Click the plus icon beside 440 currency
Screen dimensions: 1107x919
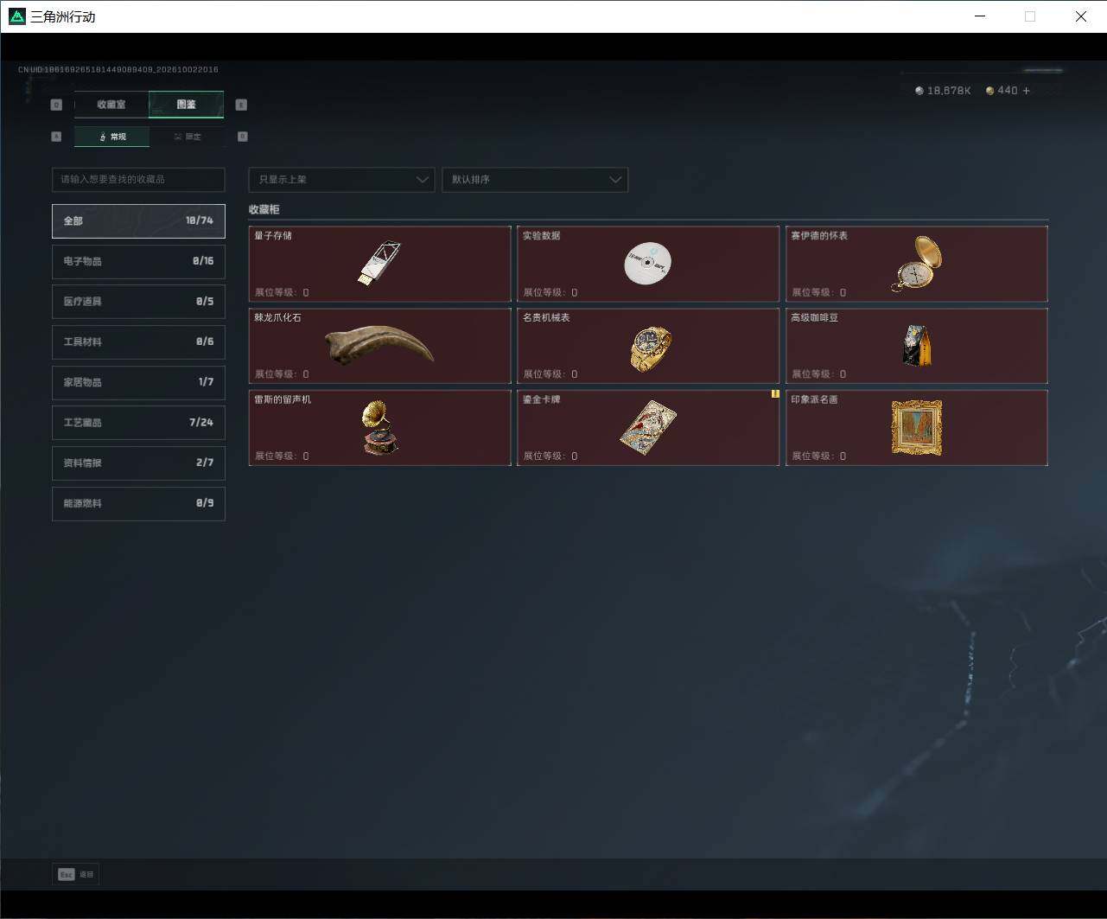point(1027,91)
